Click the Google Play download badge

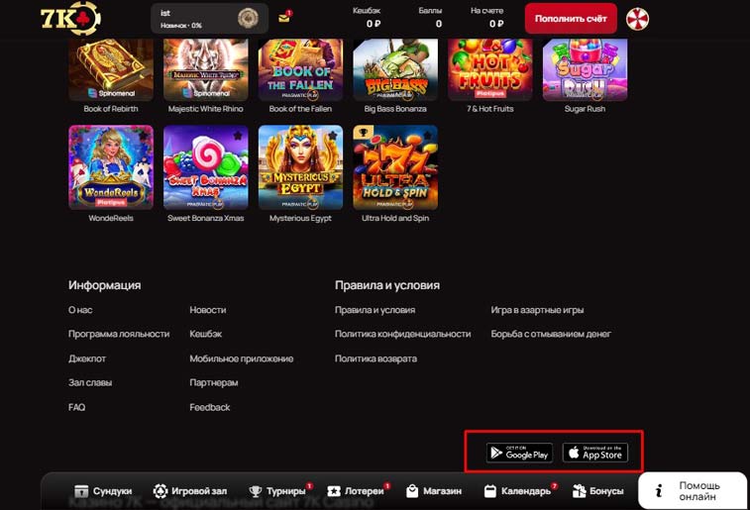pos(519,453)
